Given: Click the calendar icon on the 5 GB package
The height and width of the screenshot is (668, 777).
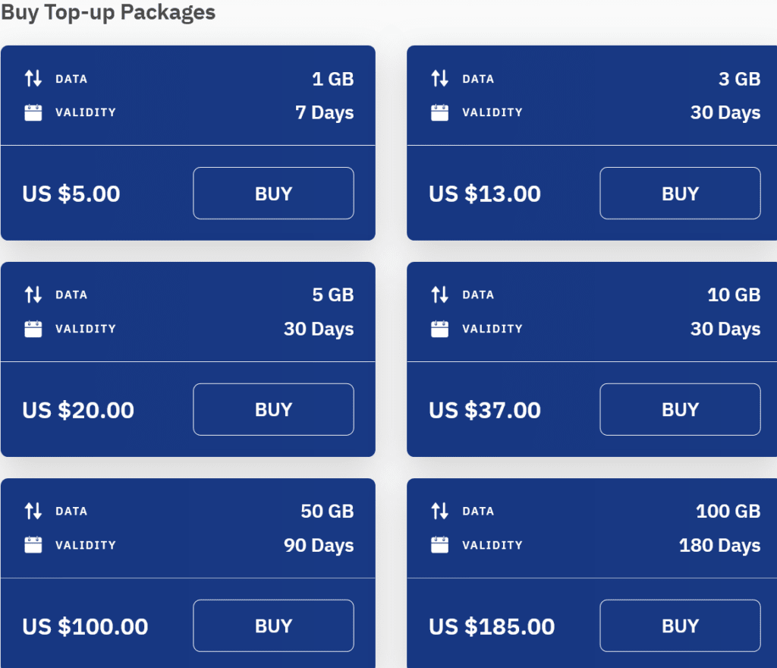Looking at the screenshot, I should [33, 329].
